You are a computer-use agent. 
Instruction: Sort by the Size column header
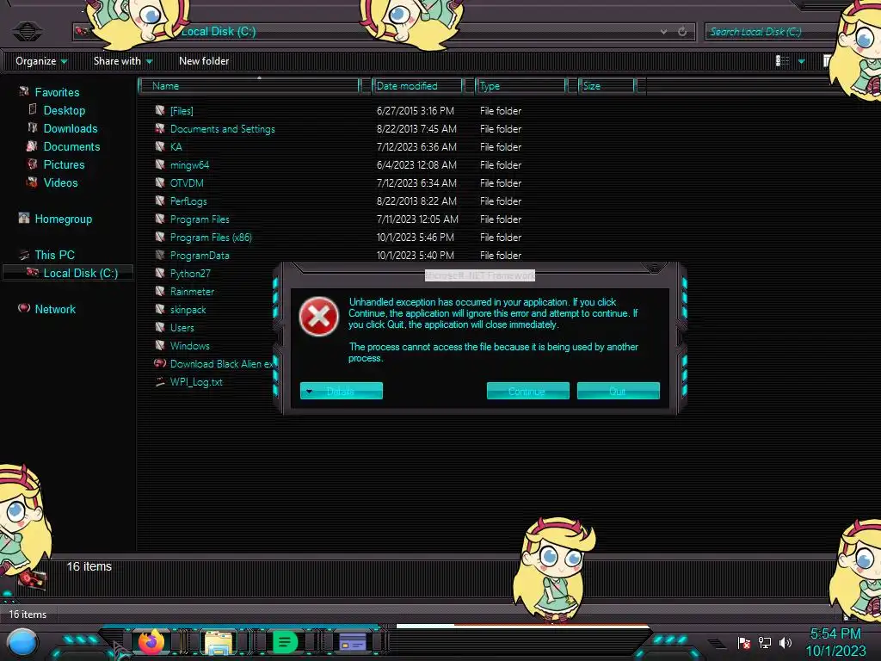(607, 86)
